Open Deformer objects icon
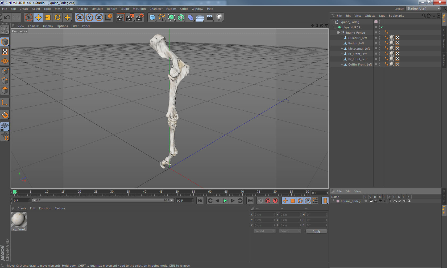Viewport: 447px width, 268px height. 191,18
